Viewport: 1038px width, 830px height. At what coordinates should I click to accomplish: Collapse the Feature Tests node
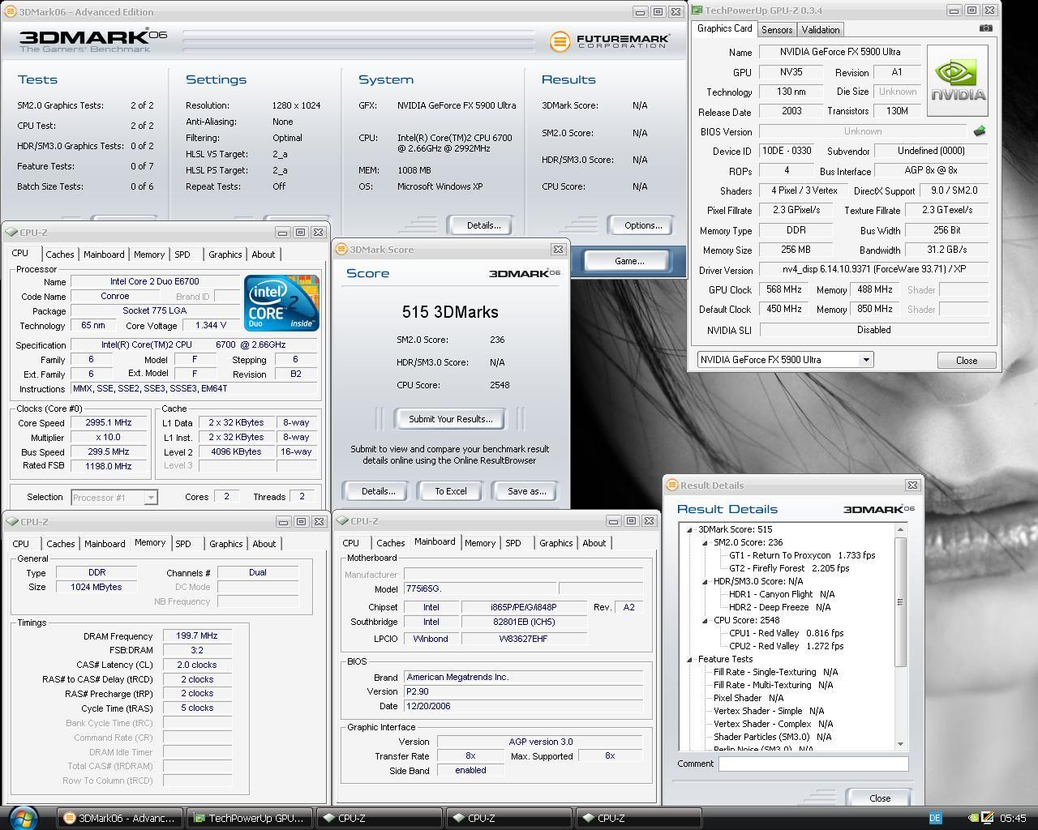(x=690, y=659)
